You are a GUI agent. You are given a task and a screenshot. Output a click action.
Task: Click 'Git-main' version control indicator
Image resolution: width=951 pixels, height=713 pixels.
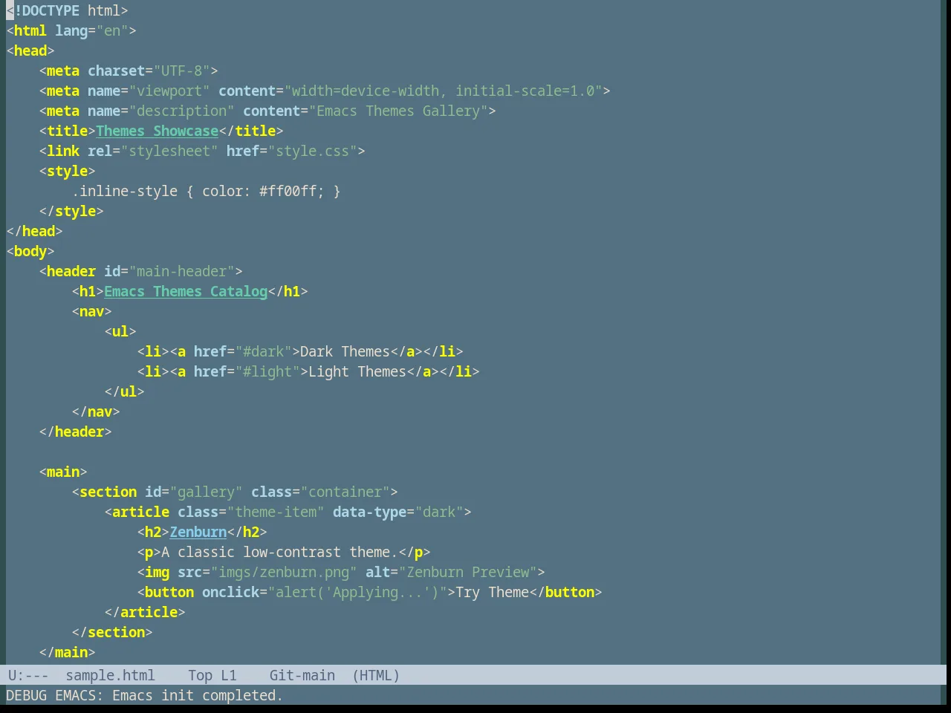302,675
